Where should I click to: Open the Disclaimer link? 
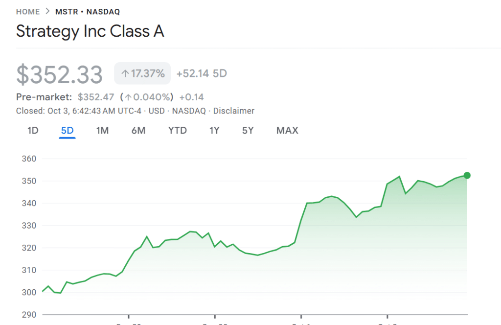(234, 111)
